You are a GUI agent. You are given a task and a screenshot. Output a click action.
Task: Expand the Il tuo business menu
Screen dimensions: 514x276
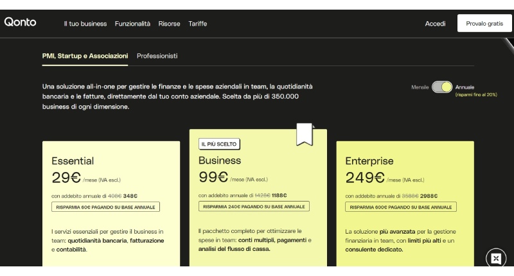pyautogui.click(x=85, y=24)
